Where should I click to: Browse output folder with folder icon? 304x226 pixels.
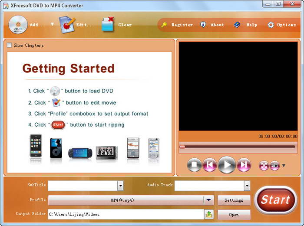[209, 214]
